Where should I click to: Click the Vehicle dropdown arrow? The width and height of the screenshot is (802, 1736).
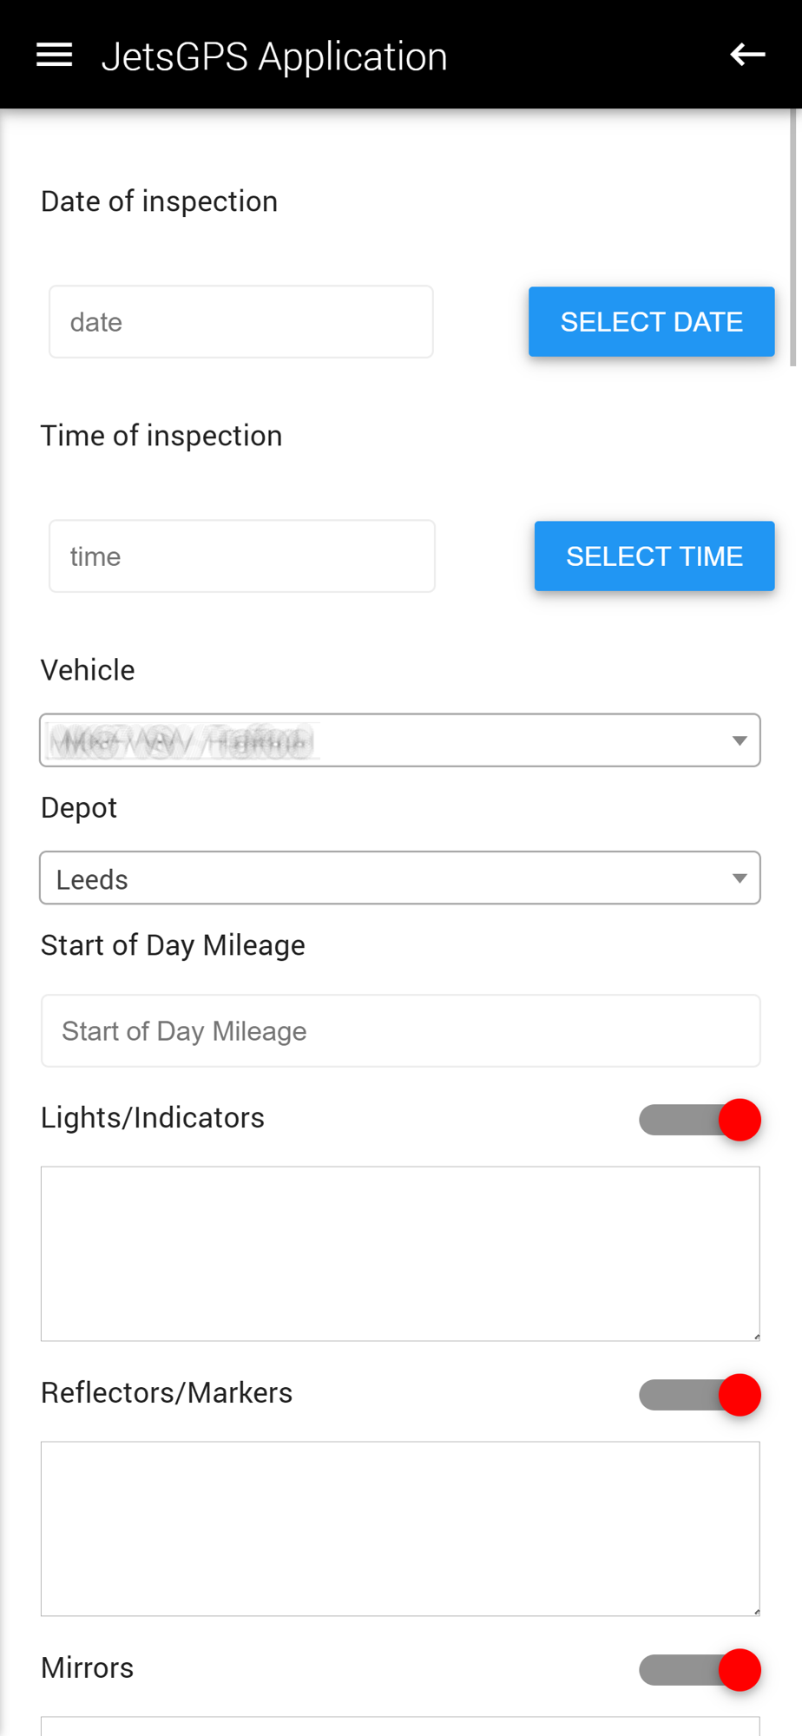tap(740, 740)
